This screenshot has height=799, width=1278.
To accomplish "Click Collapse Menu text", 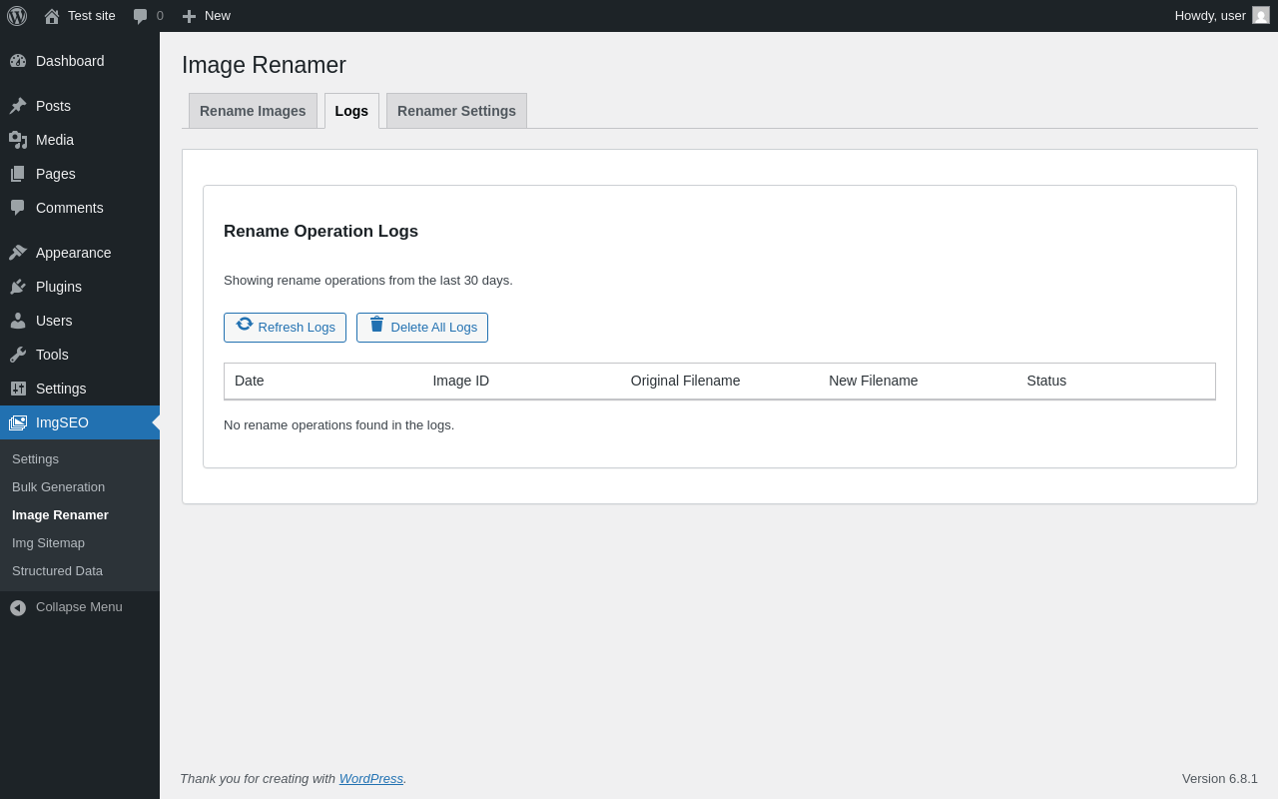I will tap(79, 607).
